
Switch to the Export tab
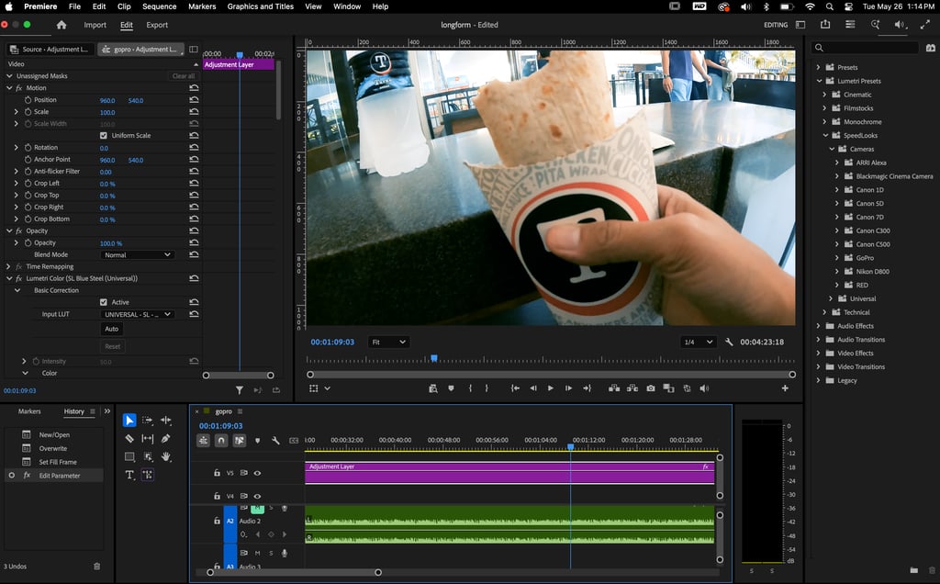157,25
